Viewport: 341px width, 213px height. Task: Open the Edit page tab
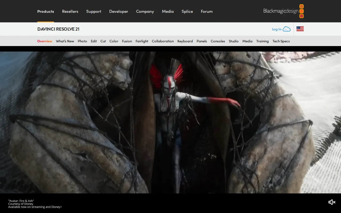click(x=94, y=41)
